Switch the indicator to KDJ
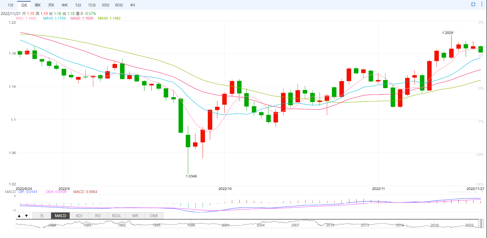Image resolution: width=487 pixels, height=238 pixels. click(x=79, y=216)
